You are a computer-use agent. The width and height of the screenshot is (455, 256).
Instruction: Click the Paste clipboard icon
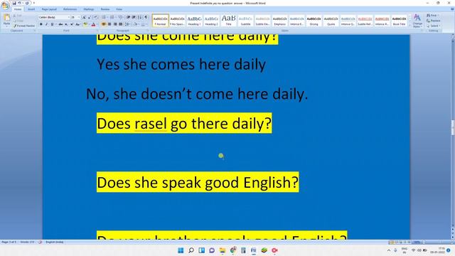[x=6, y=18]
